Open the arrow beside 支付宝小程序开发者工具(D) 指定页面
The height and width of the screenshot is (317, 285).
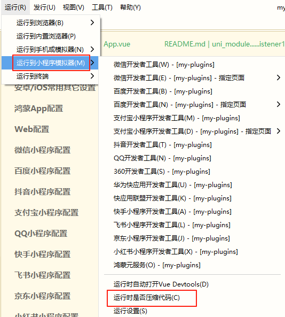279,131
